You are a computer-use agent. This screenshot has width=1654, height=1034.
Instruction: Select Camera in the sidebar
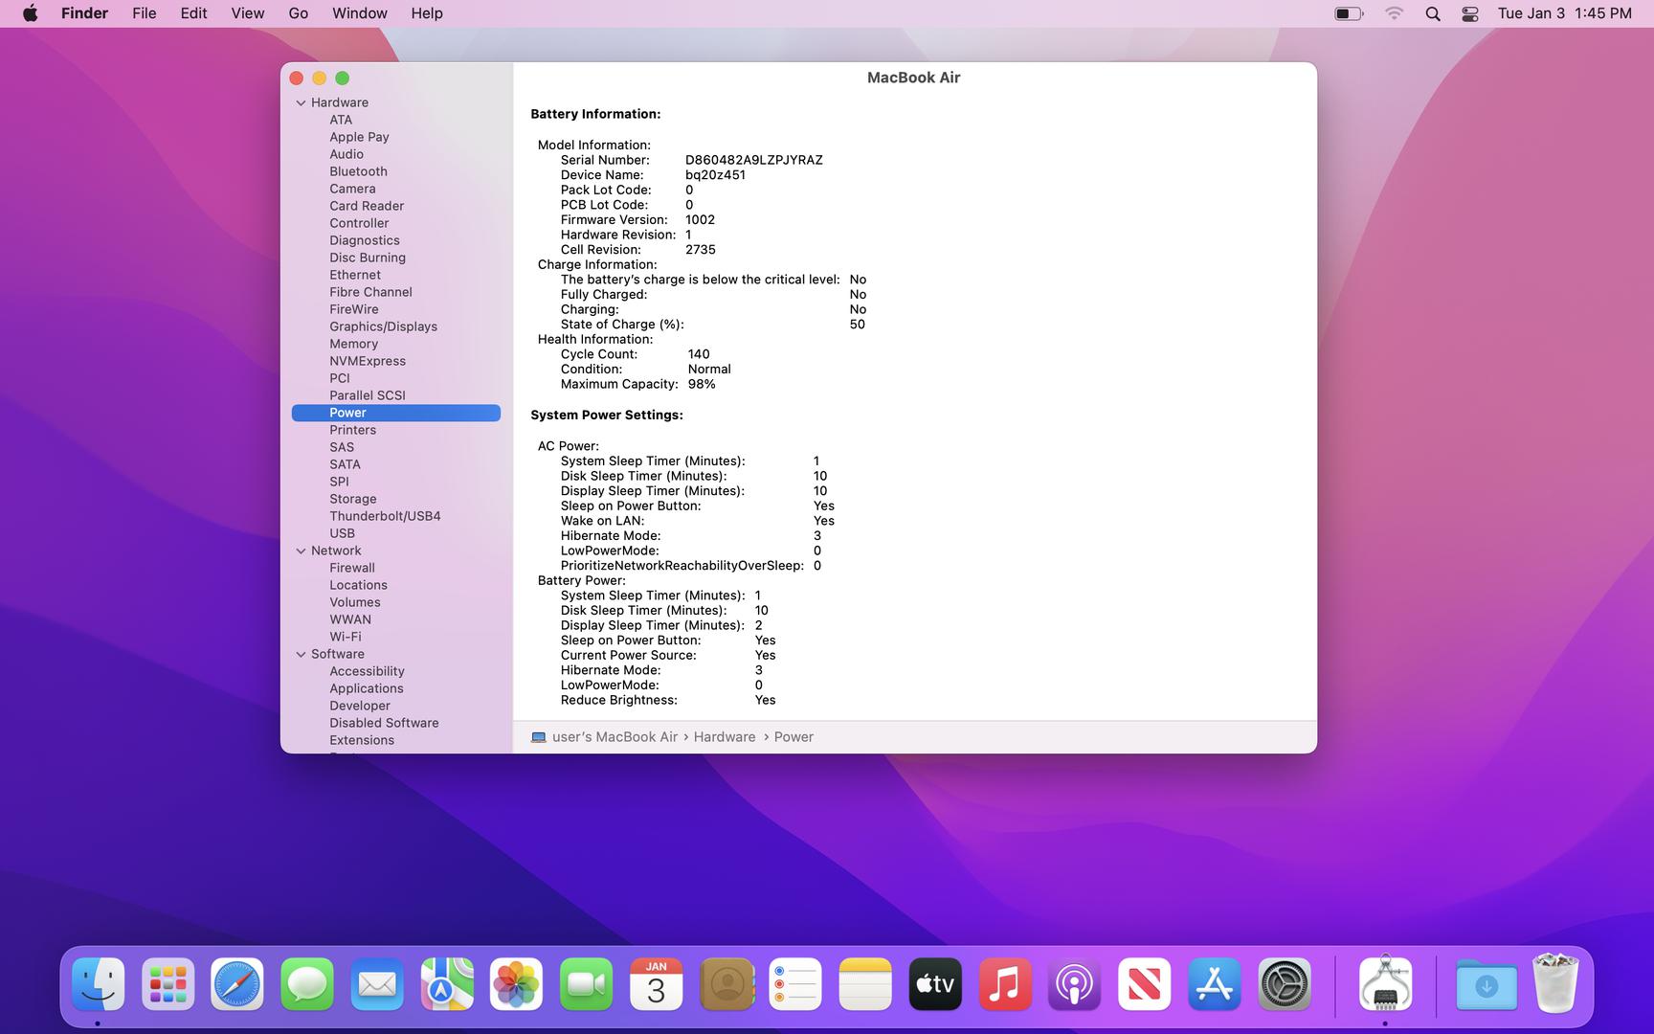(x=352, y=189)
